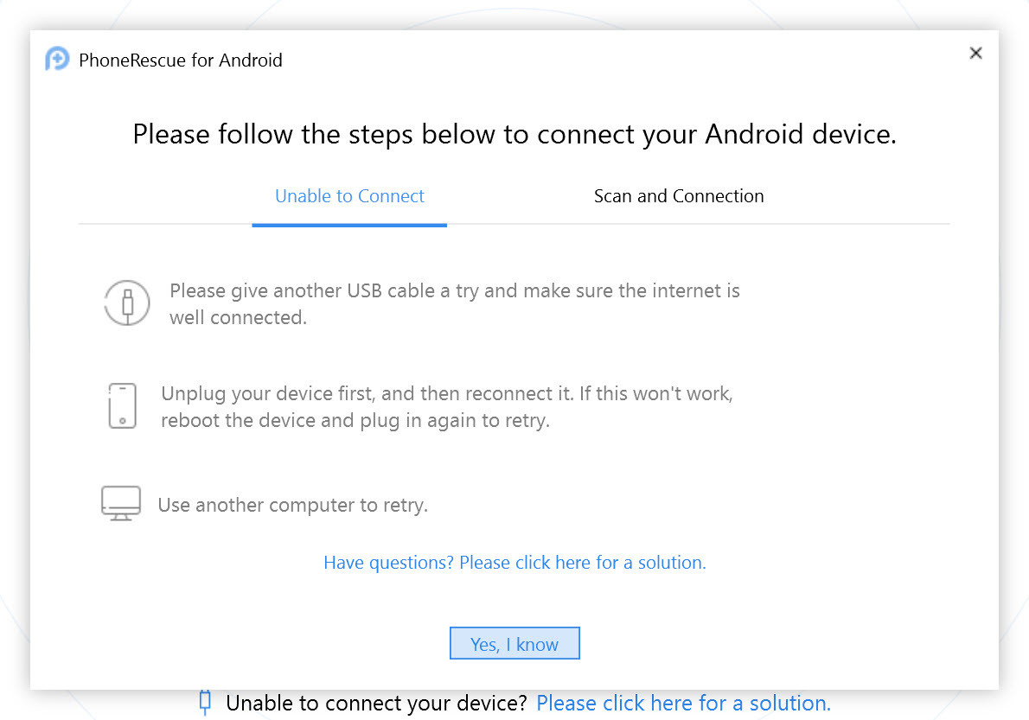Click the computer monitor icon
The image size is (1029, 720).
pos(121,503)
